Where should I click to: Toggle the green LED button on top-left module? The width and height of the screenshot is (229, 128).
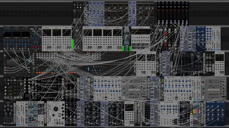(78, 7)
